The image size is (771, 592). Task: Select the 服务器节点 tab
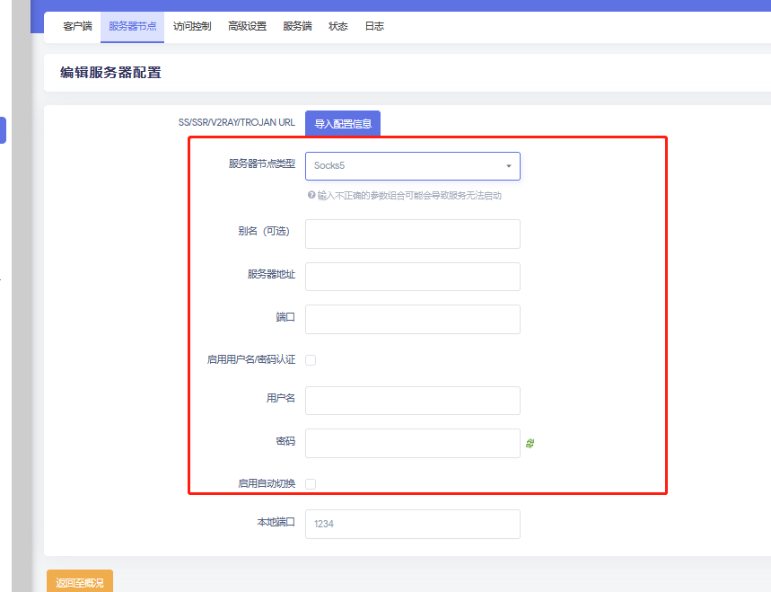pos(132,26)
